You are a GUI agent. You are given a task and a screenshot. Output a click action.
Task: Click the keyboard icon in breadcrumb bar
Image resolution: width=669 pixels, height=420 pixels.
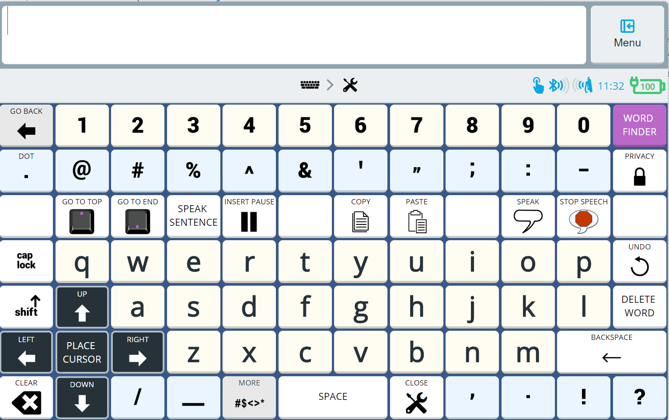click(310, 85)
